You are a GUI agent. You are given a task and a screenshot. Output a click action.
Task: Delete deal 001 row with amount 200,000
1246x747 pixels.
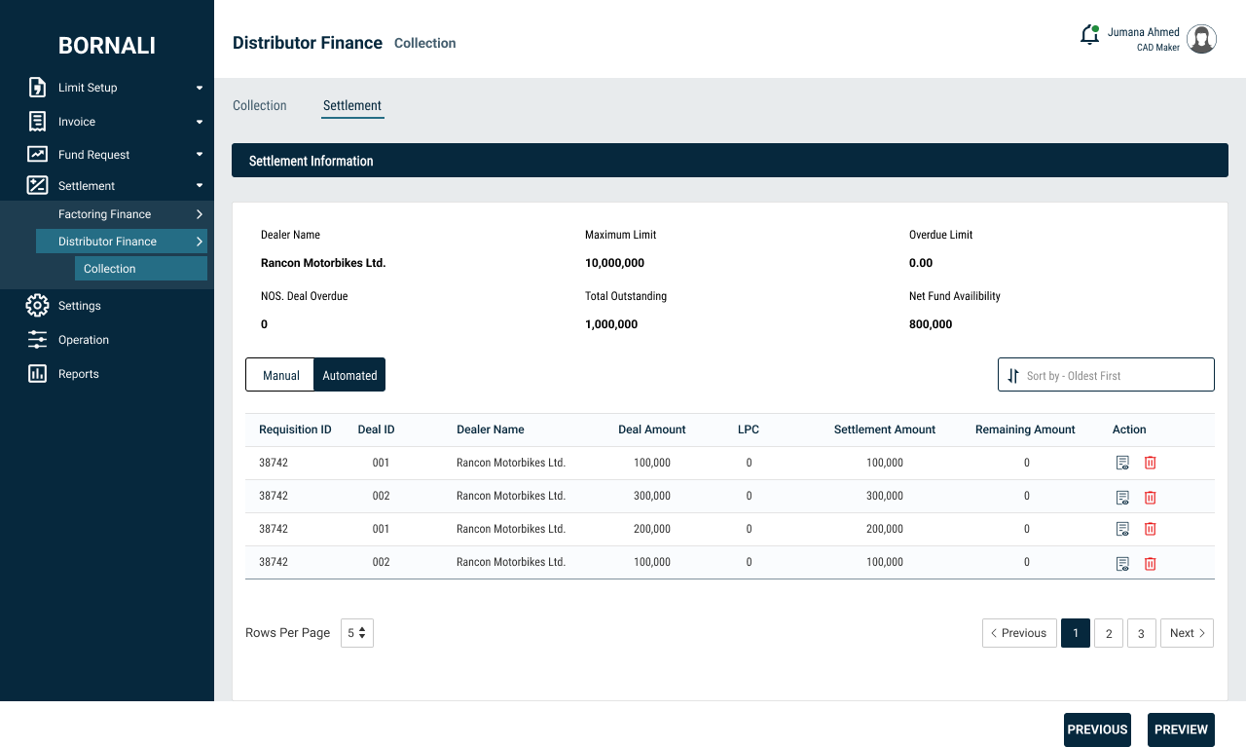point(1150,530)
